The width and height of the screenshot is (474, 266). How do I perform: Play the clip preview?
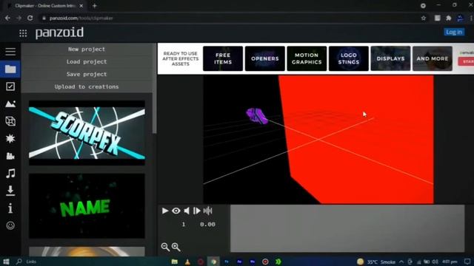pyautogui.click(x=164, y=211)
